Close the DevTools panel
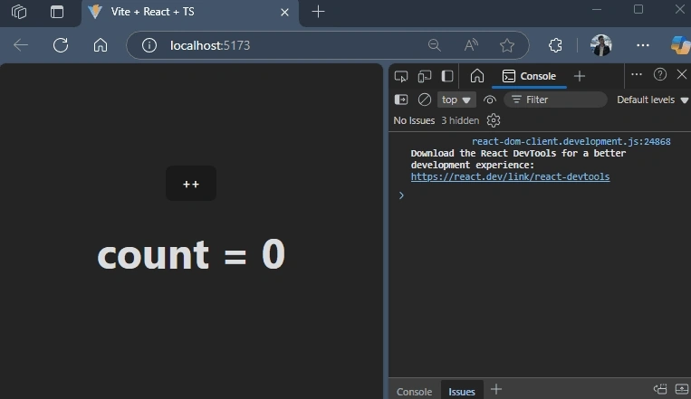 pyautogui.click(x=682, y=74)
